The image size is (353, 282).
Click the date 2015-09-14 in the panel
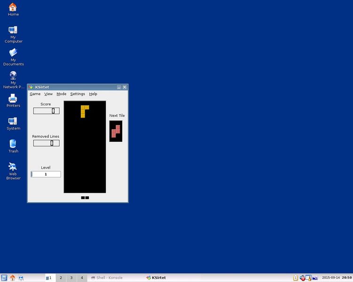[331, 278]
